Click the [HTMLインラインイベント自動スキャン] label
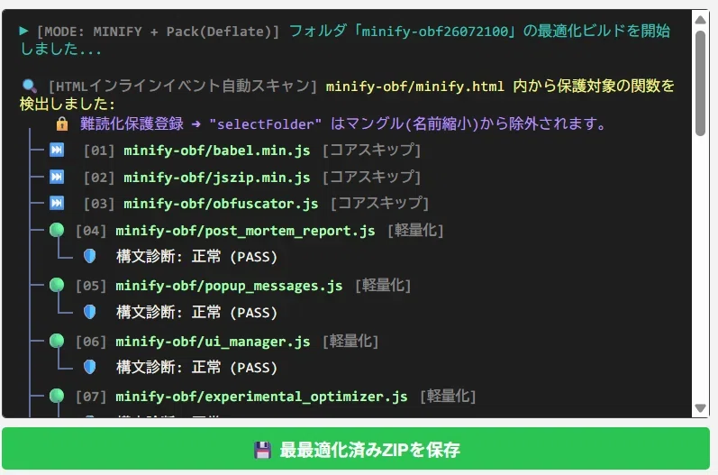718x475 pixels. click(x=183, y=87)
